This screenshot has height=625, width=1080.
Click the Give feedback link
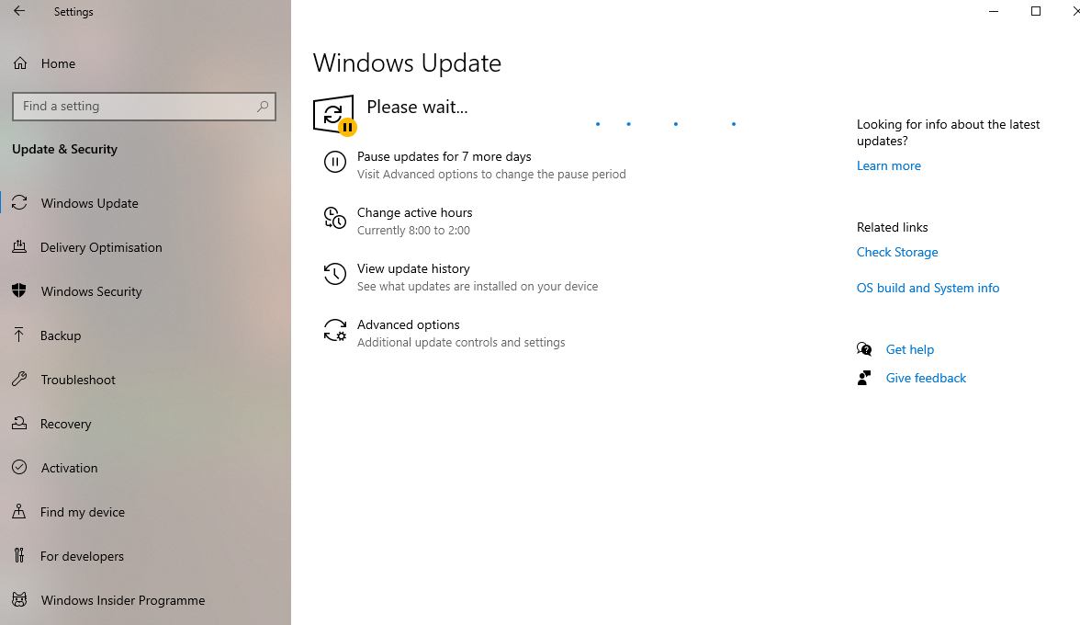point(926,378)
